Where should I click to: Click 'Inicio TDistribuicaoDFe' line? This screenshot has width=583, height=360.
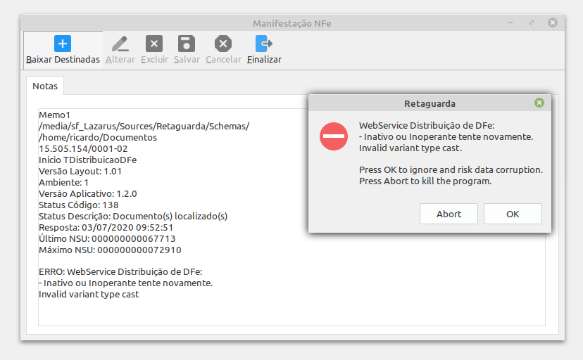pyautogui.click(x=88, y=160)
